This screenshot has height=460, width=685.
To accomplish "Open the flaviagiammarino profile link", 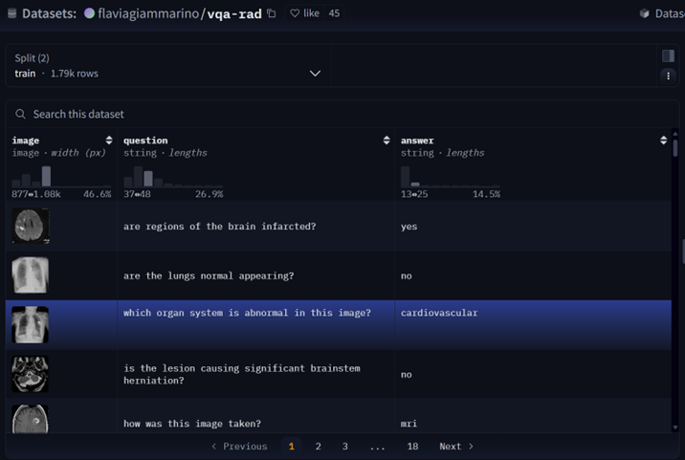I will click(x=147, y=14).
